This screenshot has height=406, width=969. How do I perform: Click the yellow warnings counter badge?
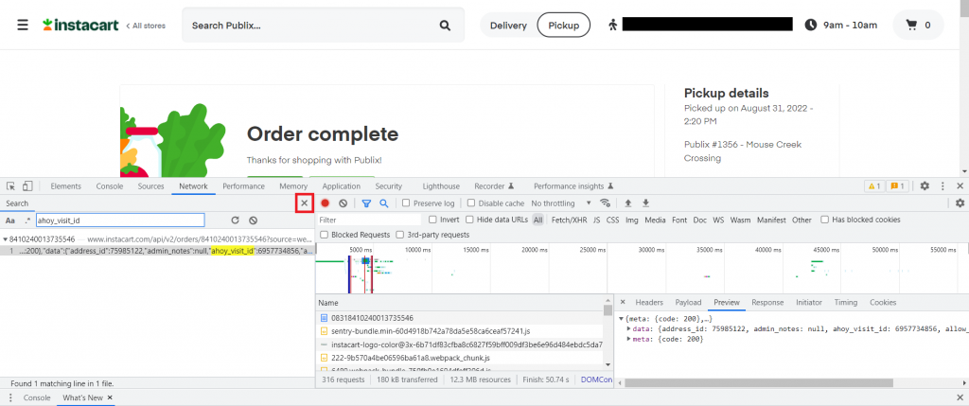click(874, 186)
